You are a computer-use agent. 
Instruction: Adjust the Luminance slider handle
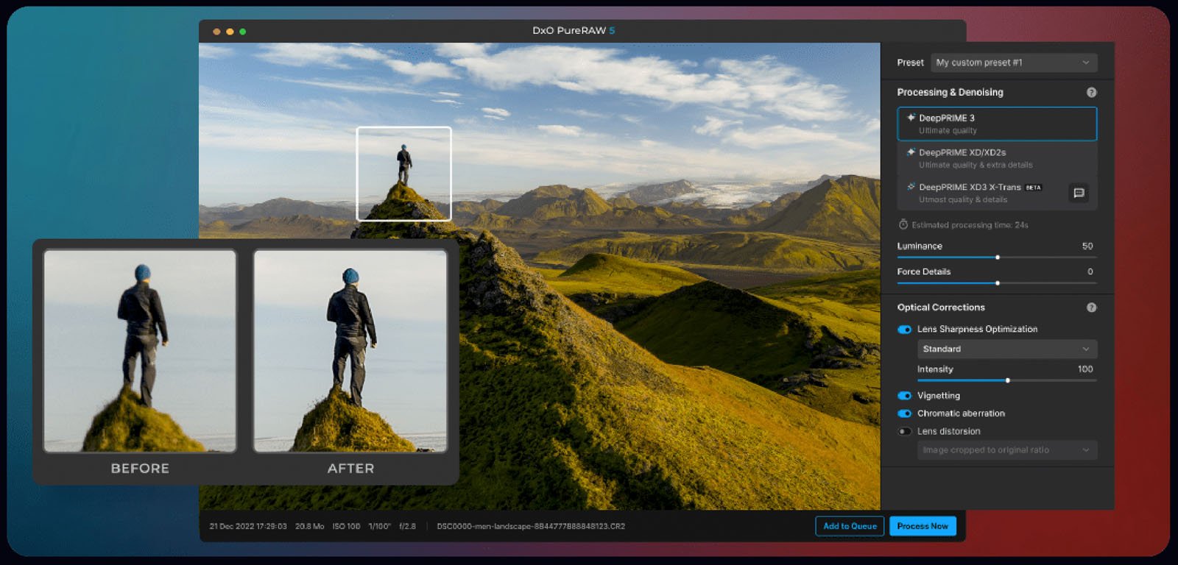(x=998, y=257)
